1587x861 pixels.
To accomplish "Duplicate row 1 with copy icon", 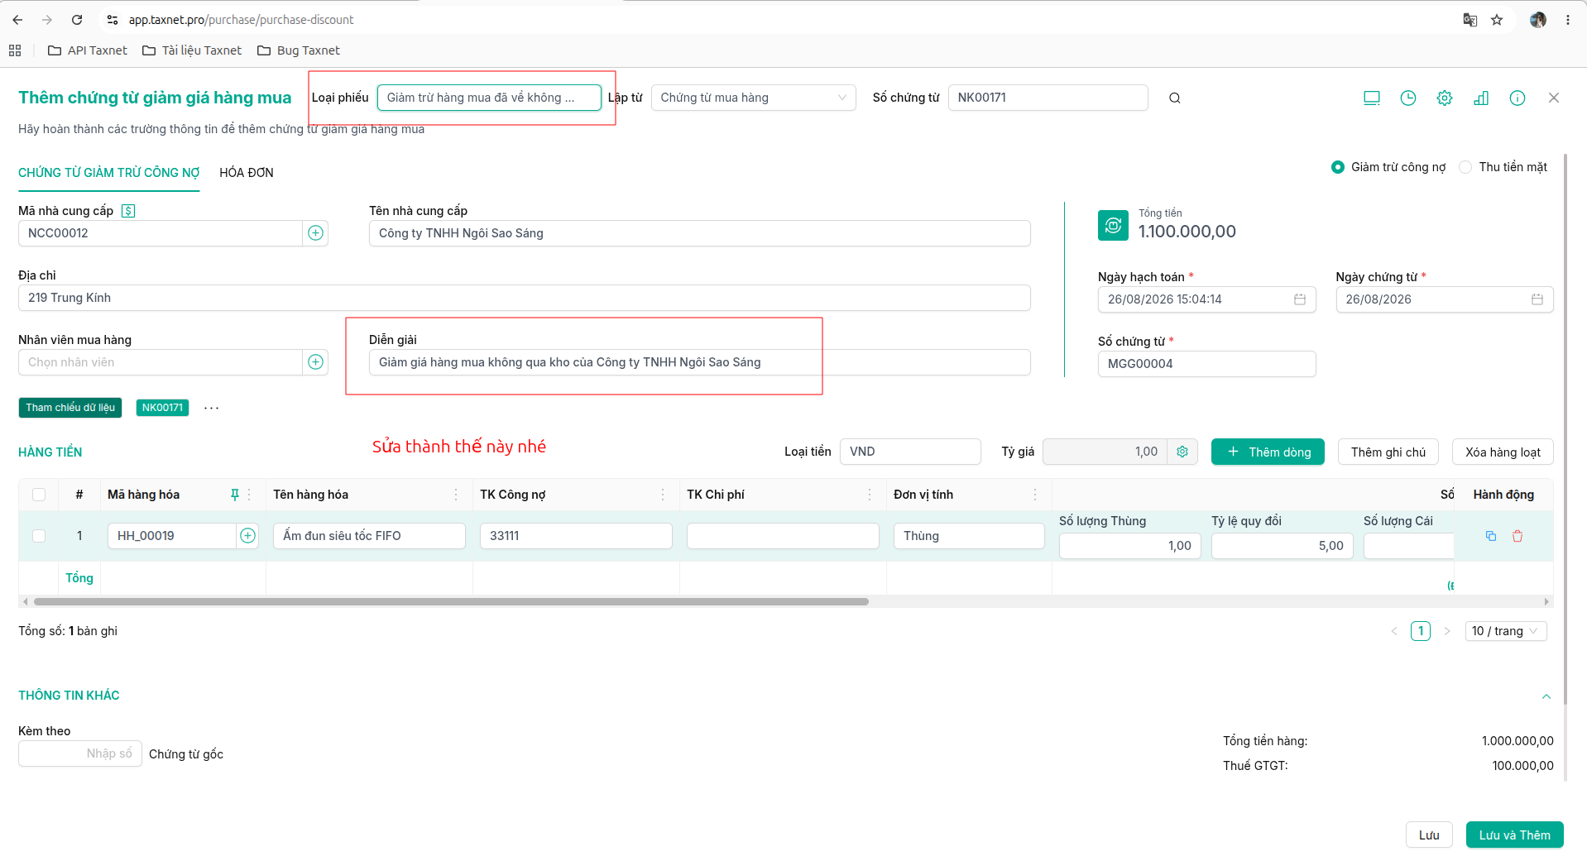I will pos(1490,536).
